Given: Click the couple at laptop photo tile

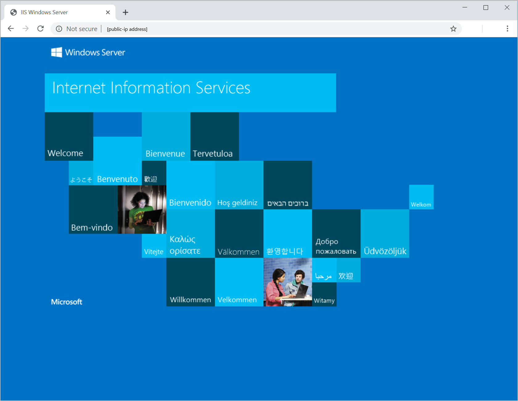Looking at the screenshot, I should [287, 282].
